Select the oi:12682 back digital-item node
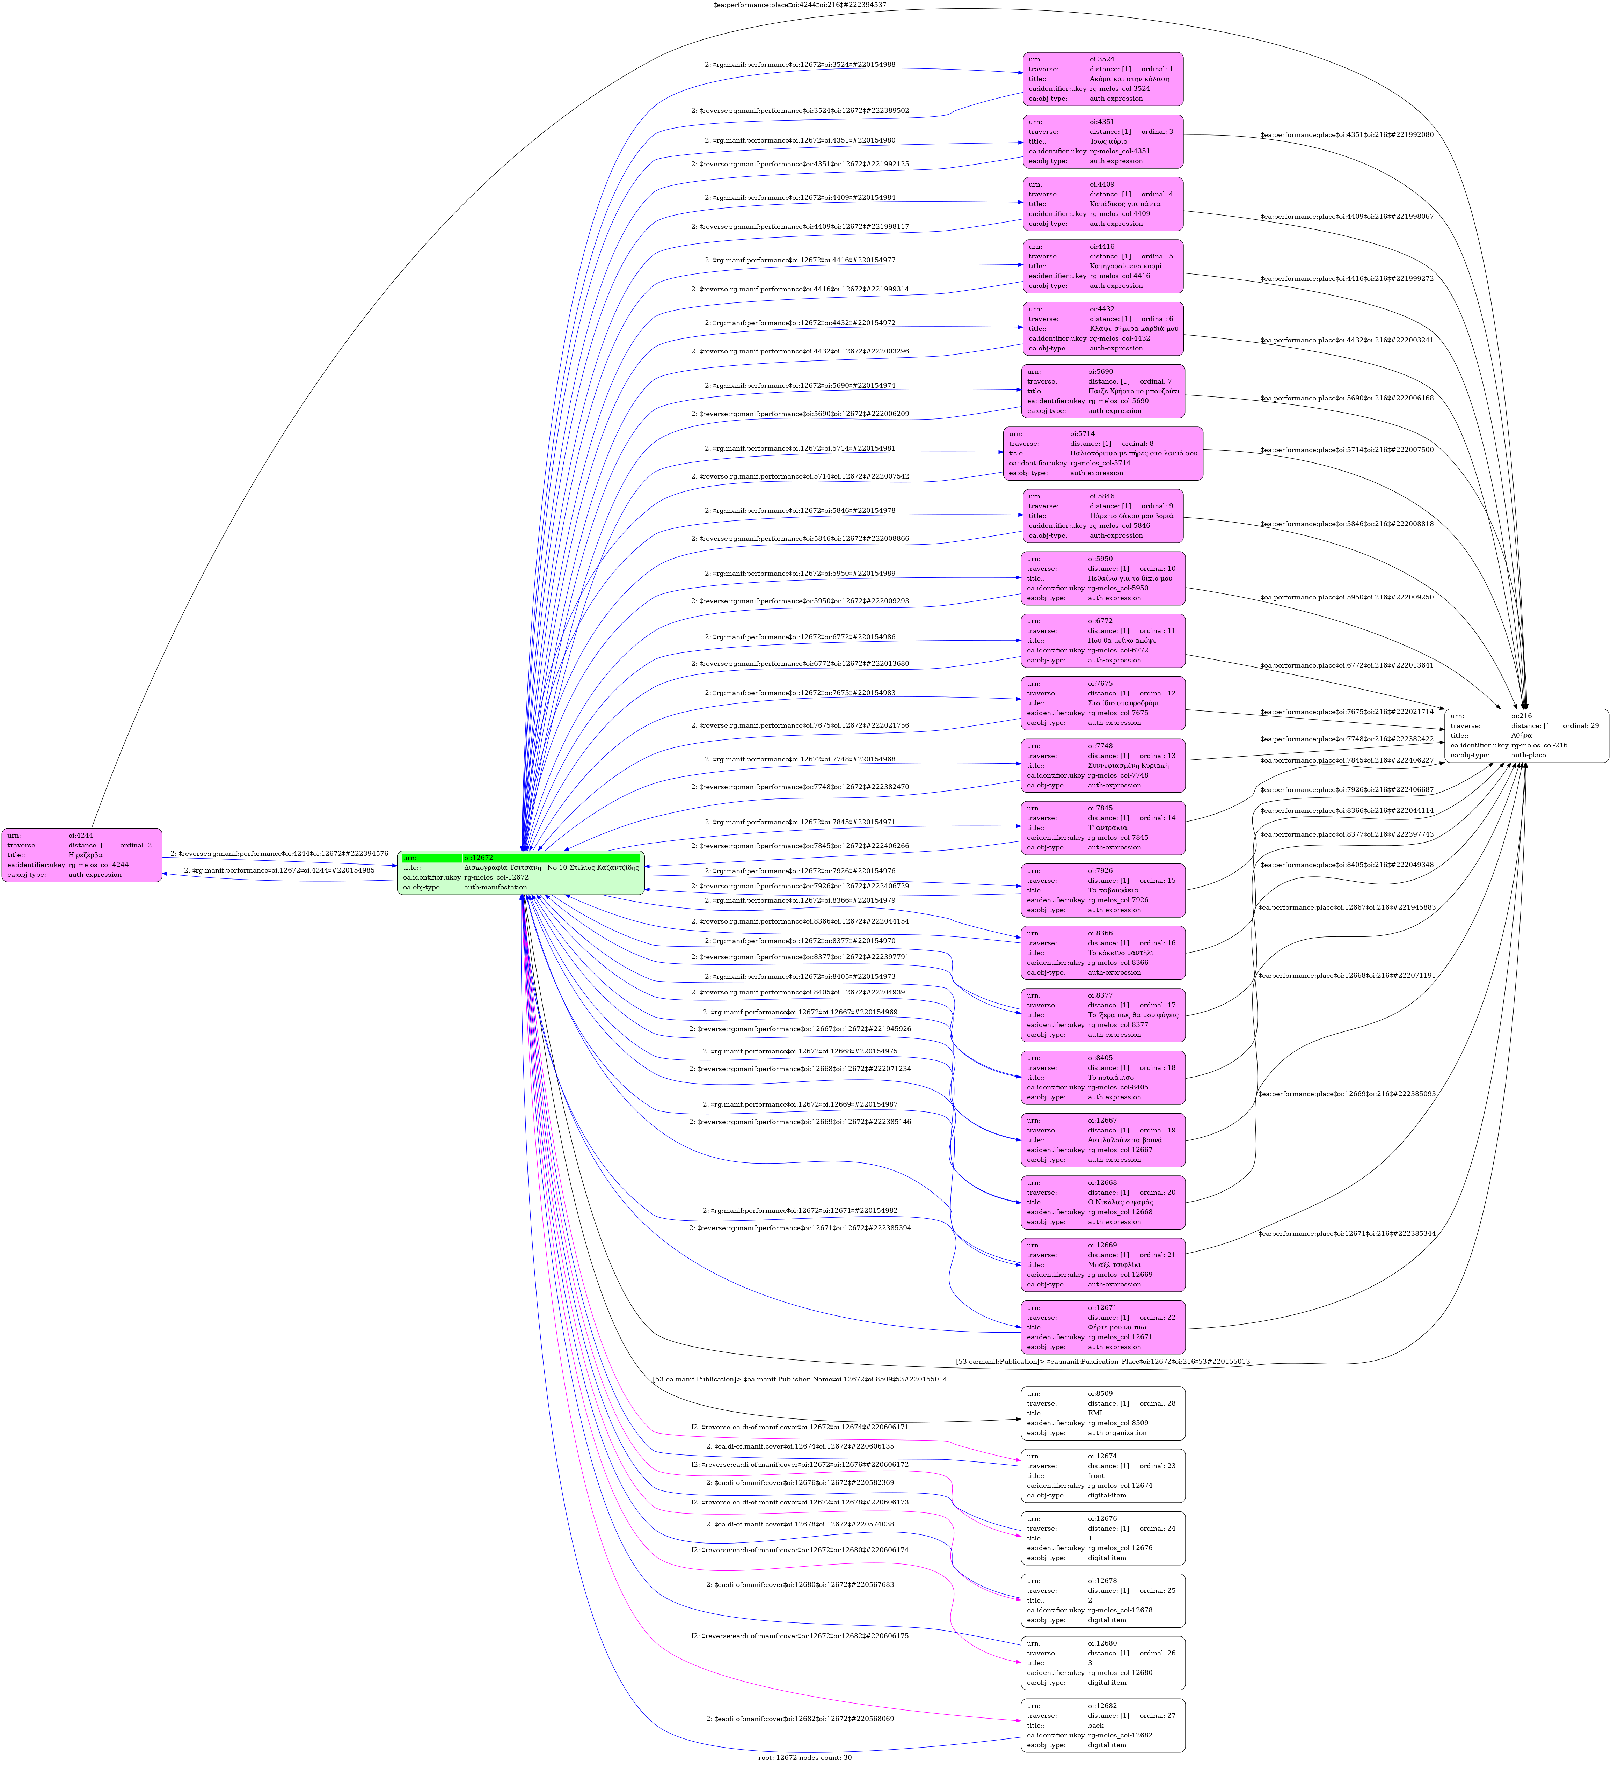 pos(1102,1726)
